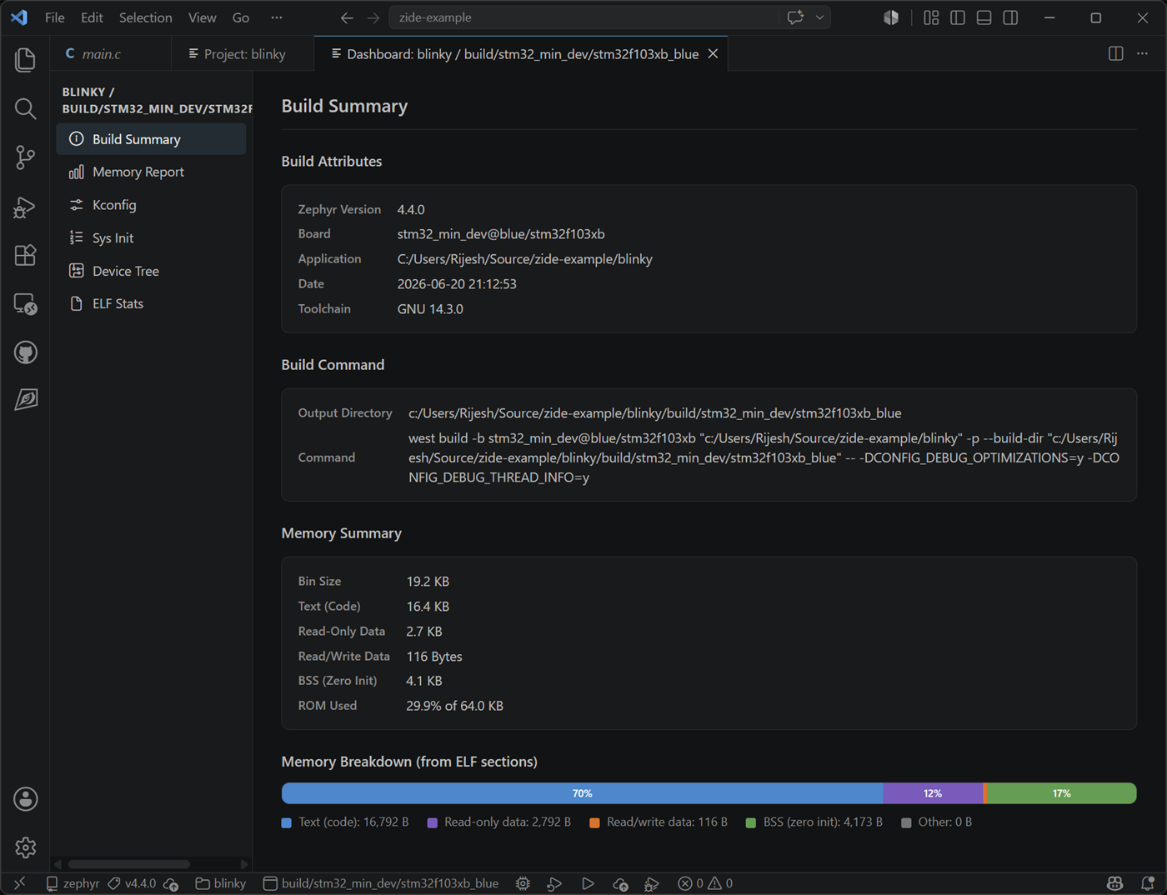Open the Go menu
The image size is (1167, 895).
coord(241,17)
